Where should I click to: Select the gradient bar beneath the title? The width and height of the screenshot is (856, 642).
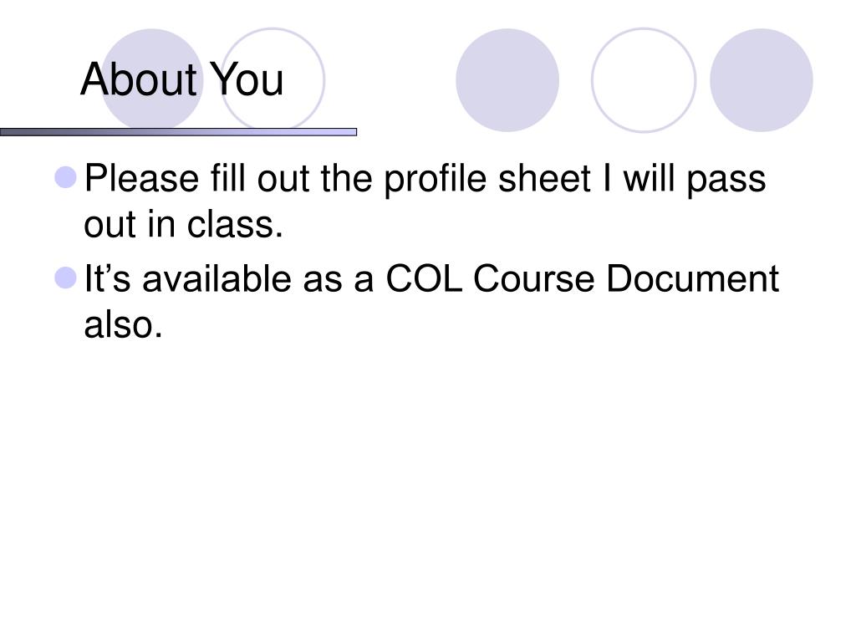[x=178, y=132]
